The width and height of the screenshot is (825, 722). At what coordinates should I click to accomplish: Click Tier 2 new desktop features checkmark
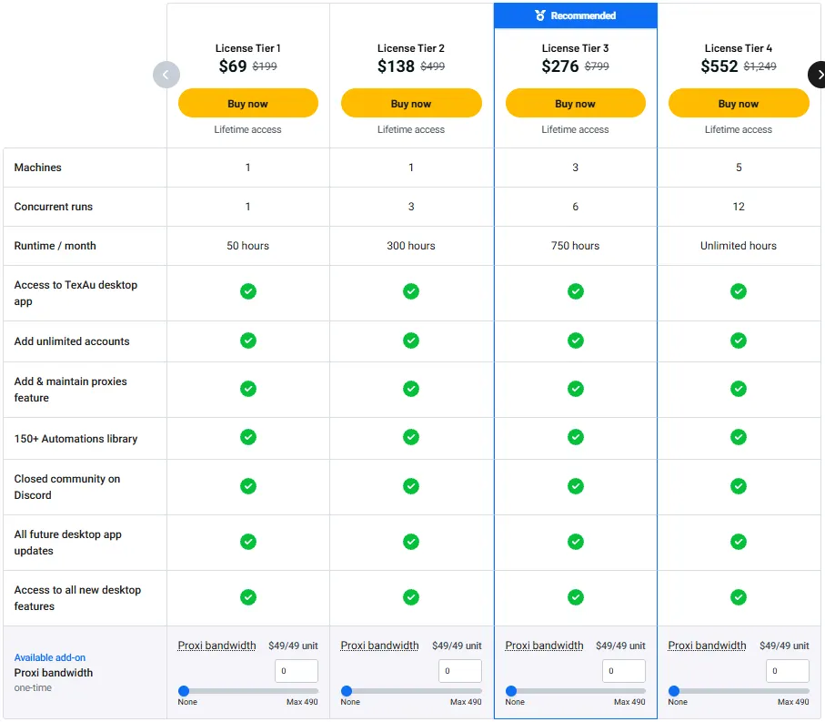click(411, 597)
